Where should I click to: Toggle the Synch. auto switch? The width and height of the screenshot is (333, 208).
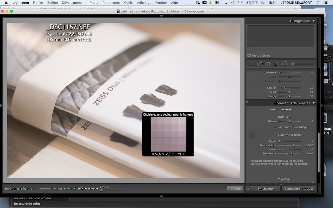248,188
